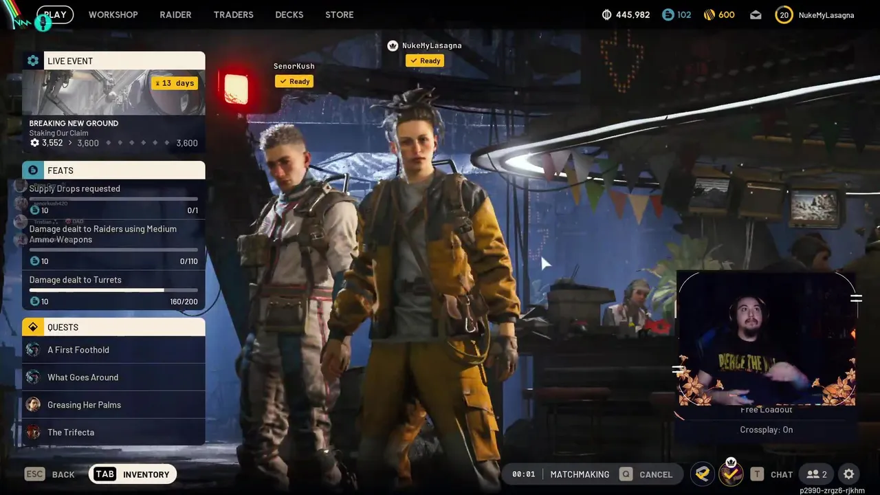Image resolution: width=880 pixels, height=495 pixels.
Task: Click the event progress value 3,552
Action: (52, 143)
